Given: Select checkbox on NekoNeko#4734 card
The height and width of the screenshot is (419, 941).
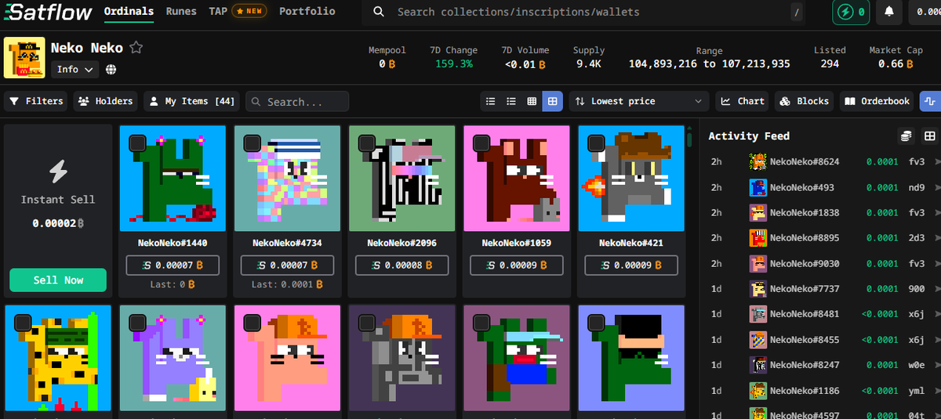Looking at the screenshot, I should 252,143.
